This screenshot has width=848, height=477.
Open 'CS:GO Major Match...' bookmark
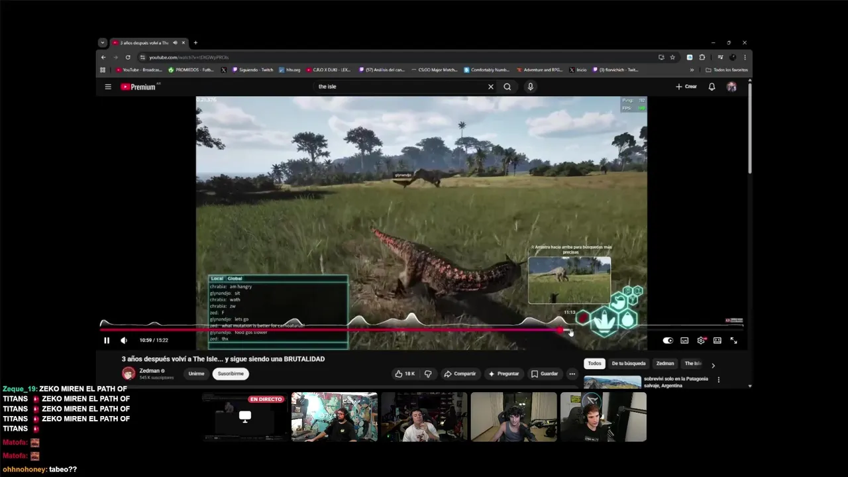click(x=434, y=70)
